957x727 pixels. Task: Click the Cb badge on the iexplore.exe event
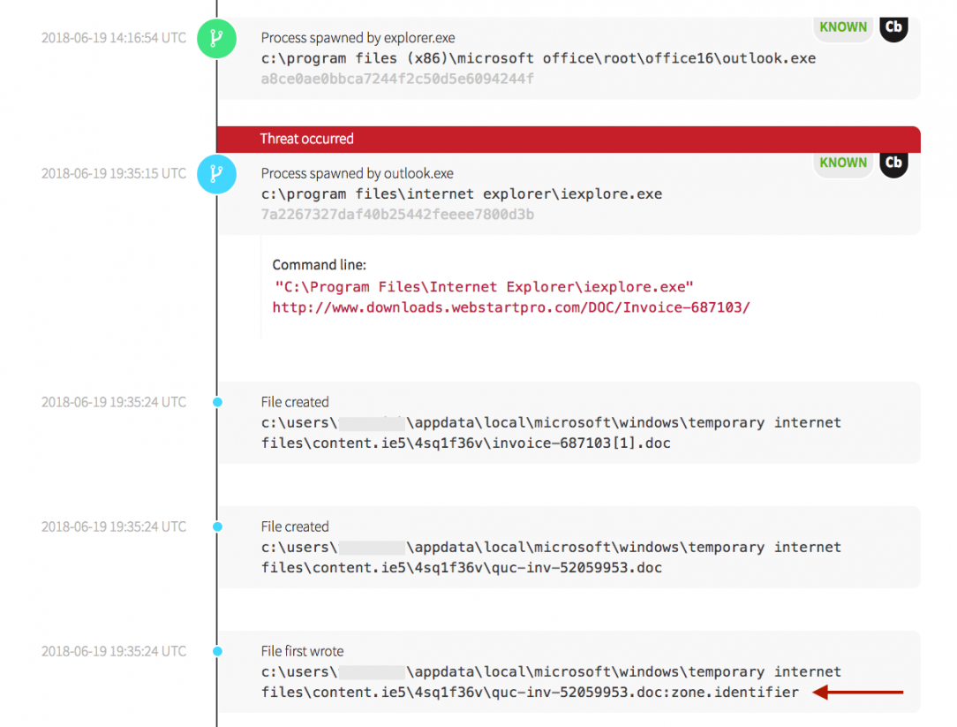click(893, 163)
